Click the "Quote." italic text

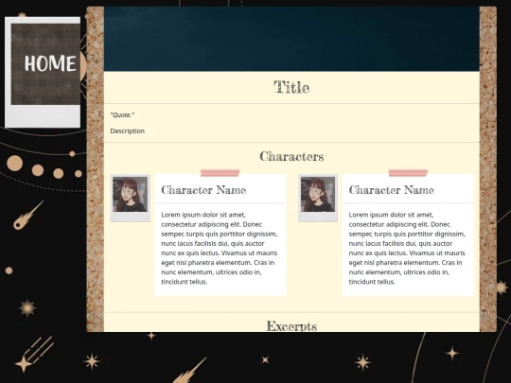click(122, 115)
